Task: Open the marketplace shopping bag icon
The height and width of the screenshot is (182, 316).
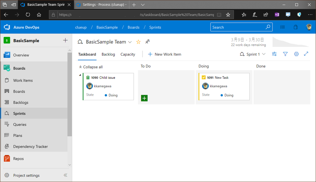Action: click(x=296, y=27)
